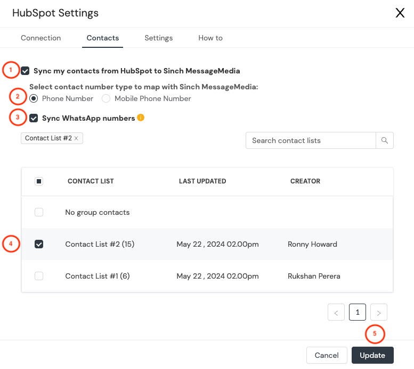The image size is (414, 369).
Task: Uncheck Sync my contacts from HubSpot
Action: click(x=25, y=71)
